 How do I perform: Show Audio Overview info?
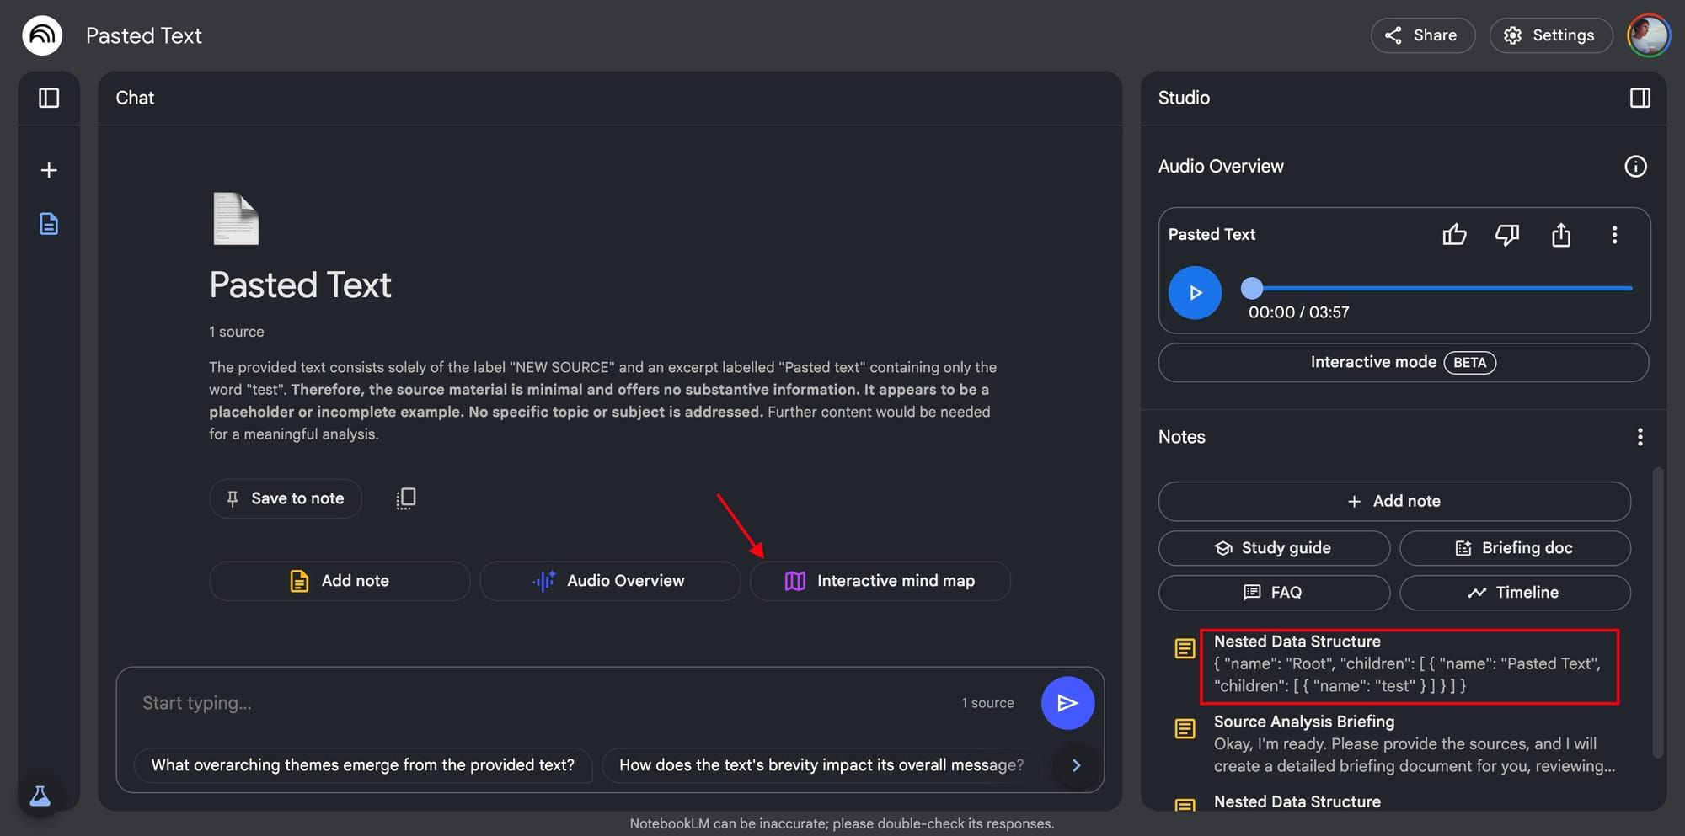[x=1635, y=167]
